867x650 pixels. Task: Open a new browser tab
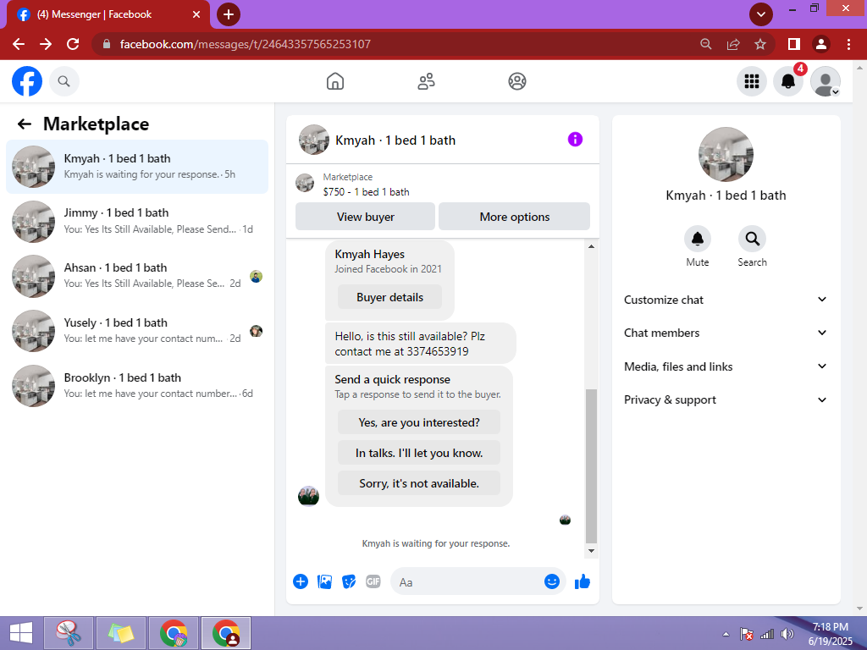click(x=229, y=14)
